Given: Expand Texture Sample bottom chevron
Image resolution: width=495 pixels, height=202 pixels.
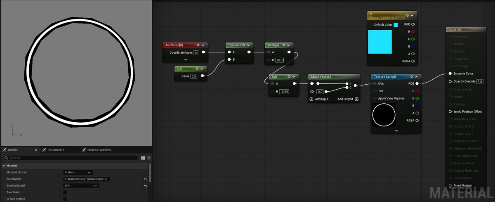Looking at the screenshot, I should pyautogui.click(x=396, y=131).
